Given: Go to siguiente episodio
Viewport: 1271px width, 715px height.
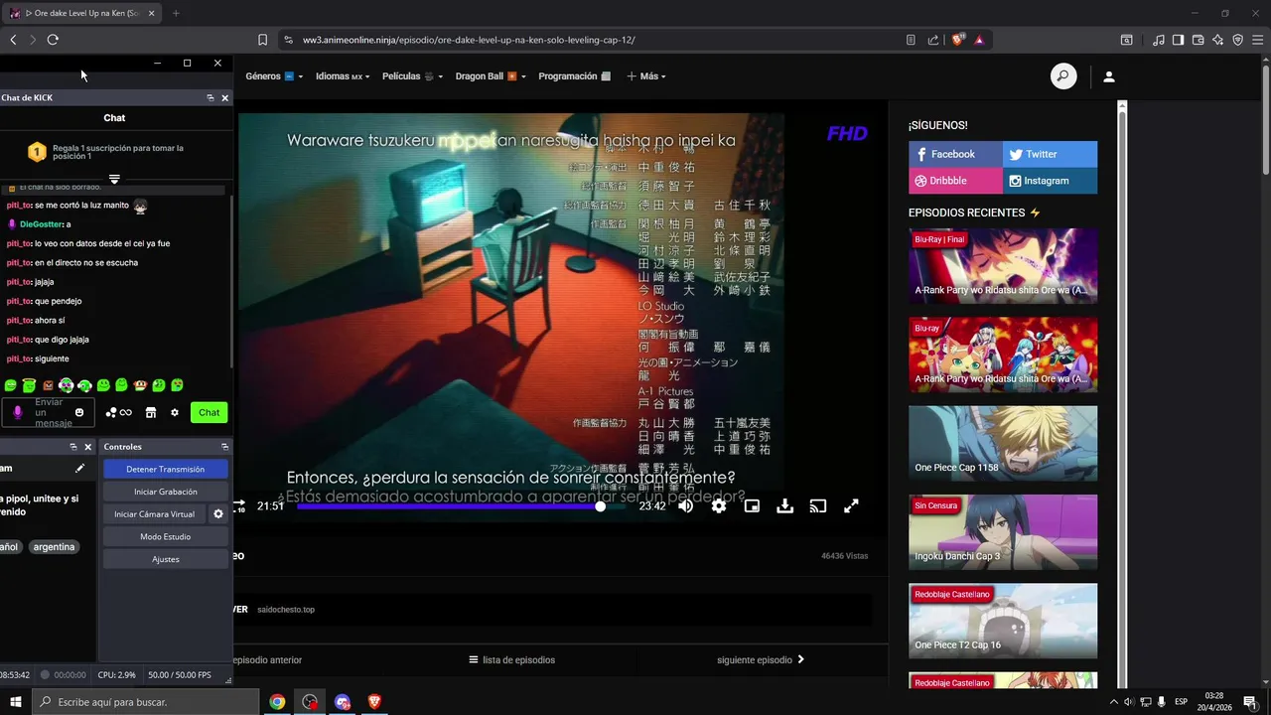Looking at the screenshot, I should pos(761,659).
